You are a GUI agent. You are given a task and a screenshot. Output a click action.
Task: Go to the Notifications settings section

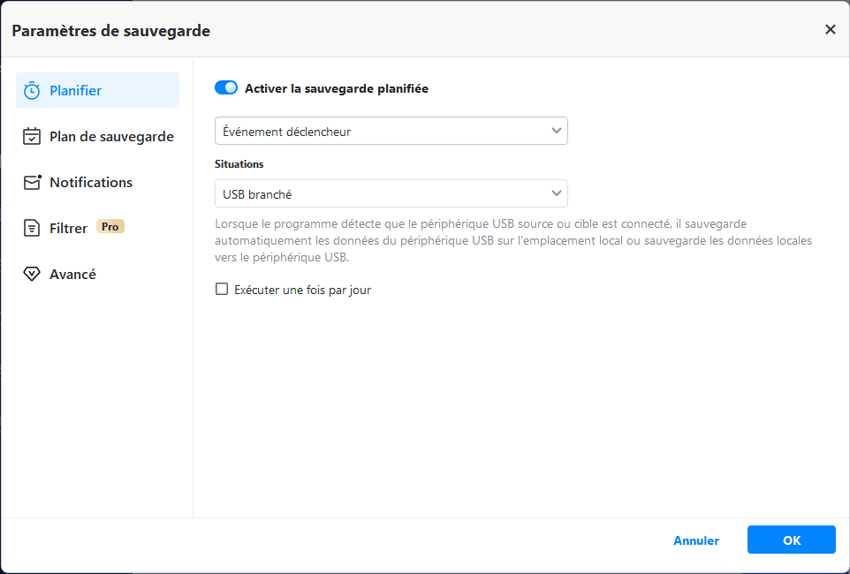coord(91,183)
